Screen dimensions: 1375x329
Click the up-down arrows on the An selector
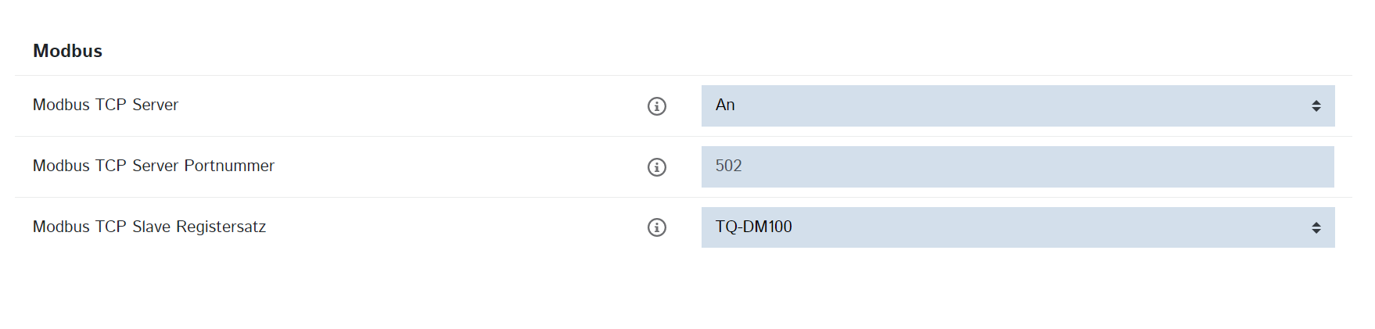click(1316, 106)
